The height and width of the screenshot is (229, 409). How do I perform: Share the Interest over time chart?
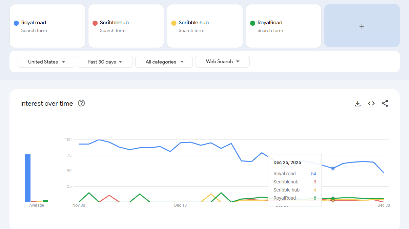click(x=385, y=104)
